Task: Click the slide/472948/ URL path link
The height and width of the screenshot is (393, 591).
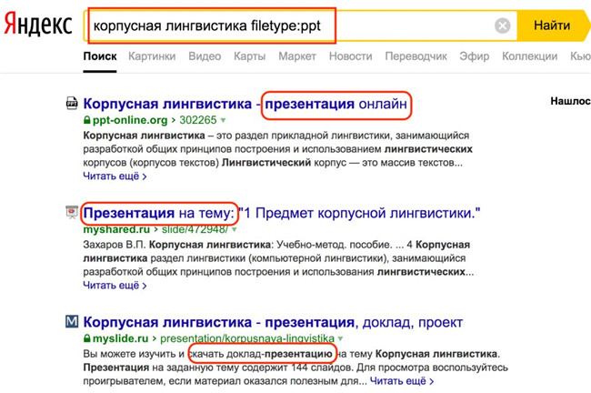Action: tap(195, 229)
